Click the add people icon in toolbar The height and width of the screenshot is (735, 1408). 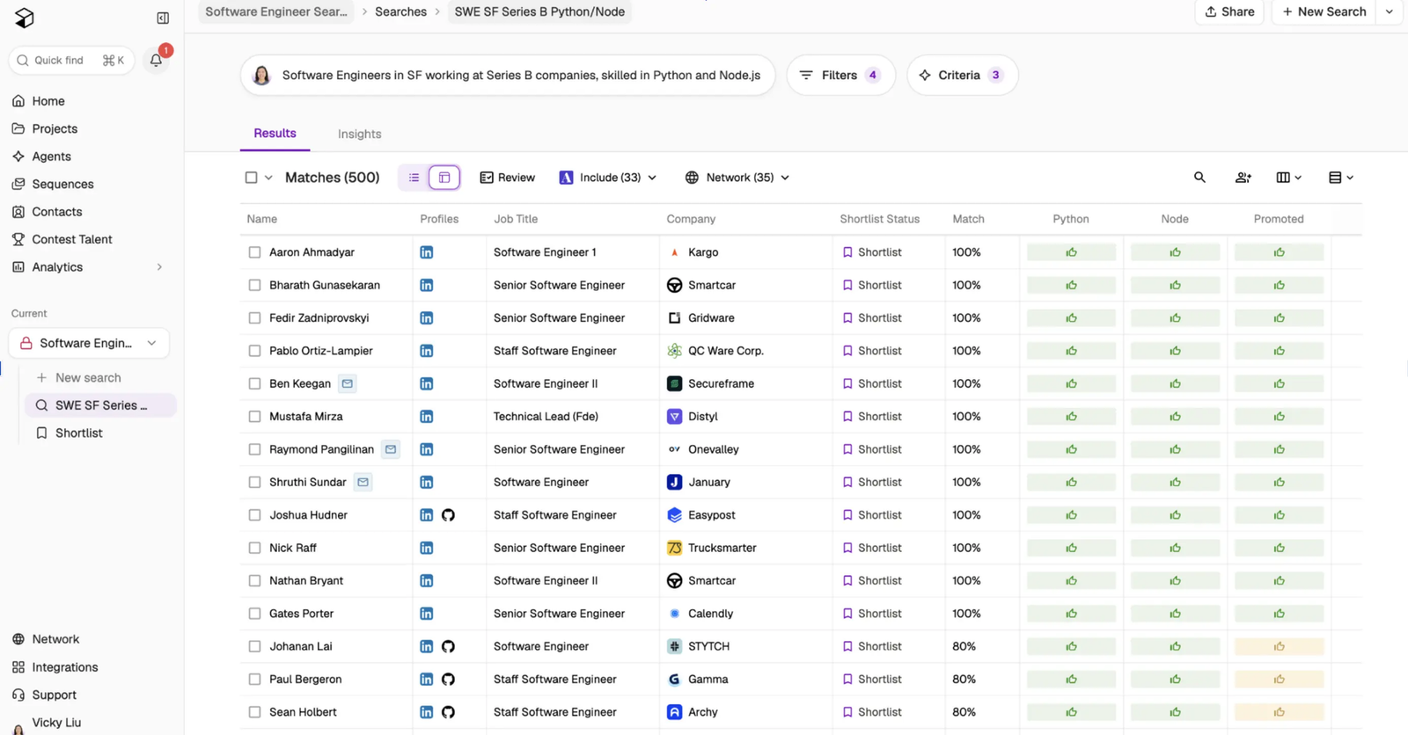point(1243,178)
